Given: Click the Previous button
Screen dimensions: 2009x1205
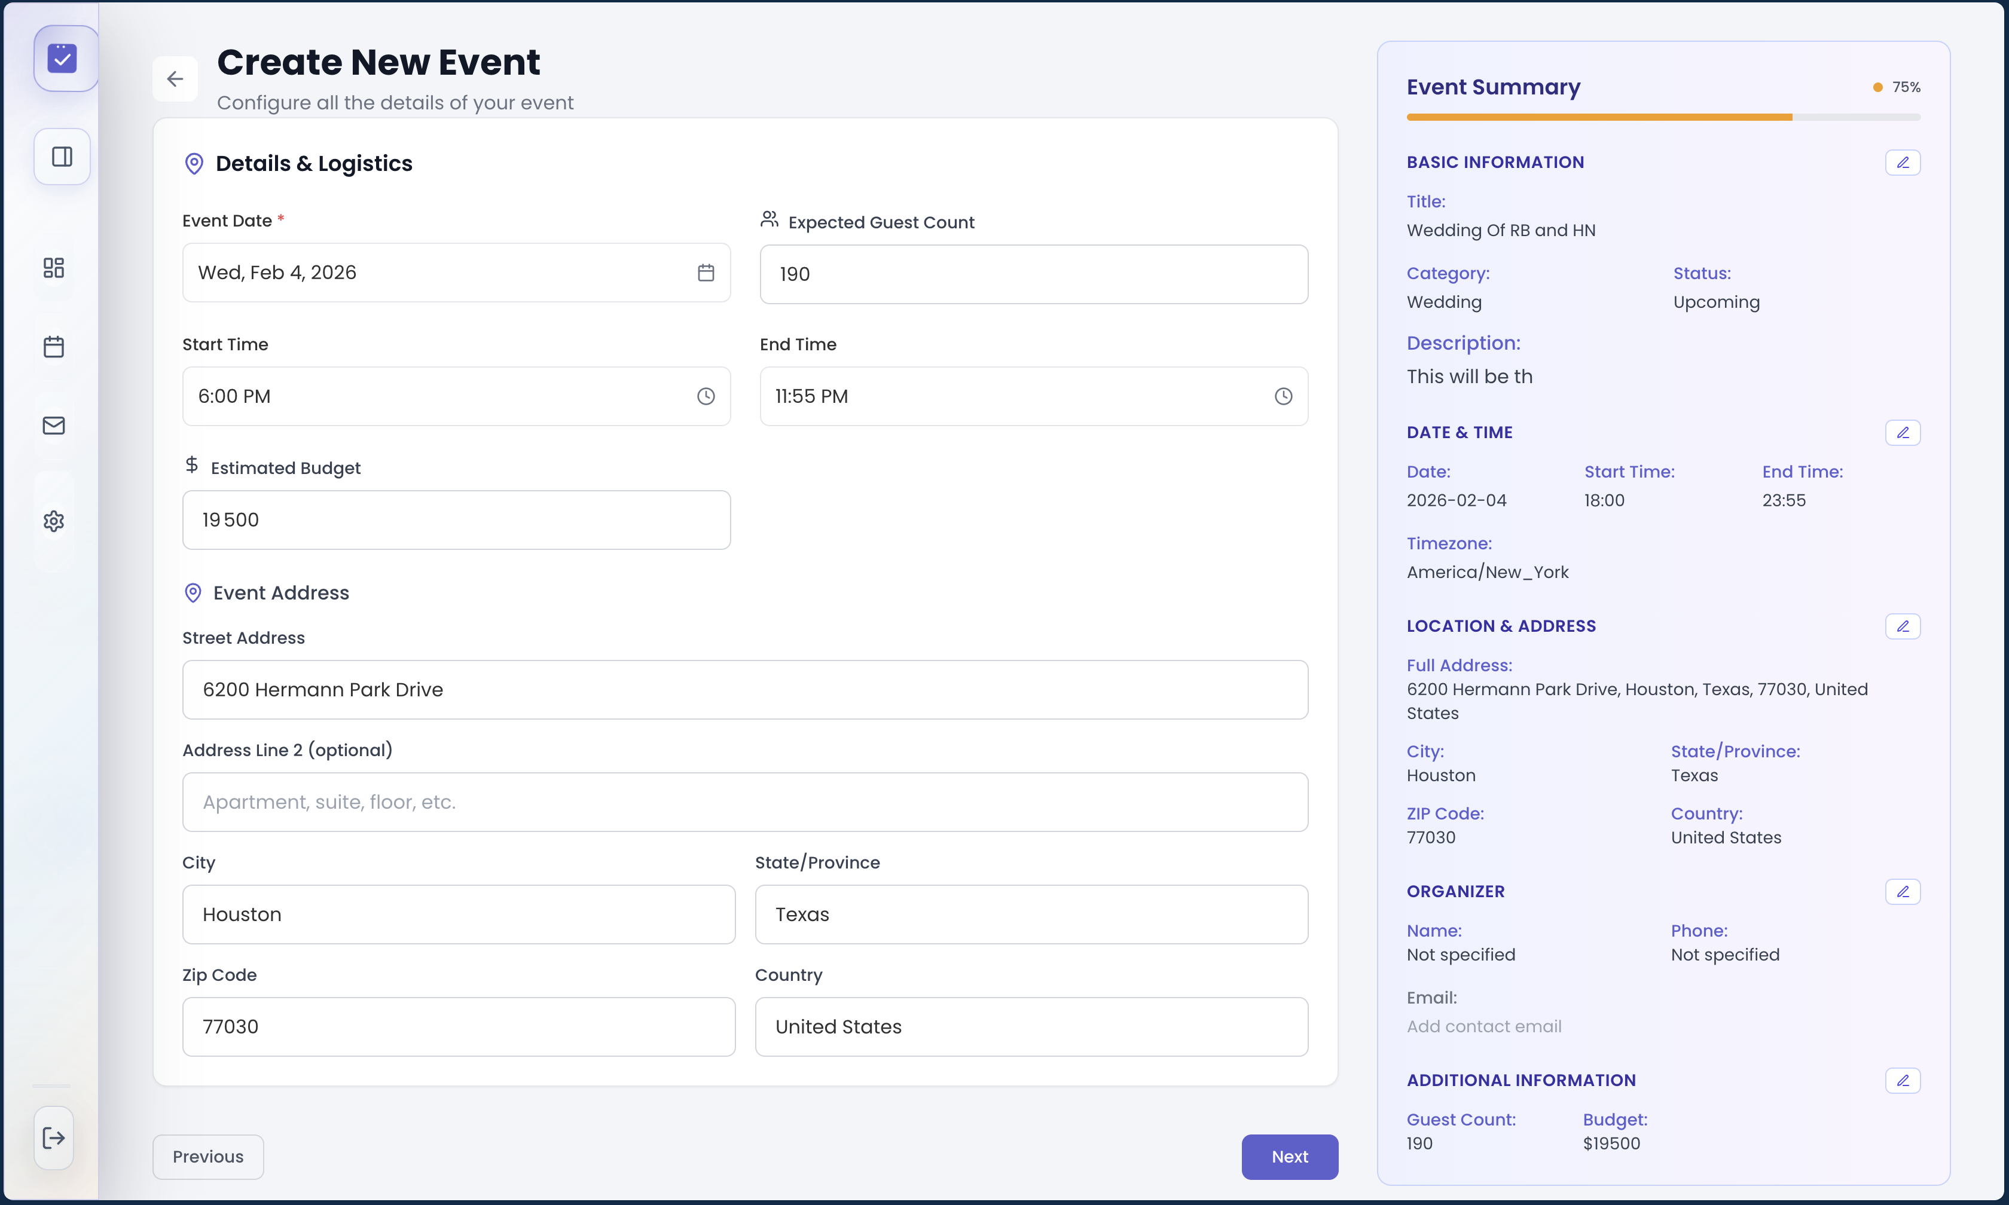Looking at the screenshot, I should click(x=208, y=1156).
